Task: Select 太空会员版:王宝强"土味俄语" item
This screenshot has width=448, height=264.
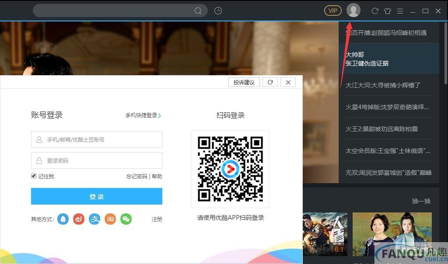Action: 388,151
